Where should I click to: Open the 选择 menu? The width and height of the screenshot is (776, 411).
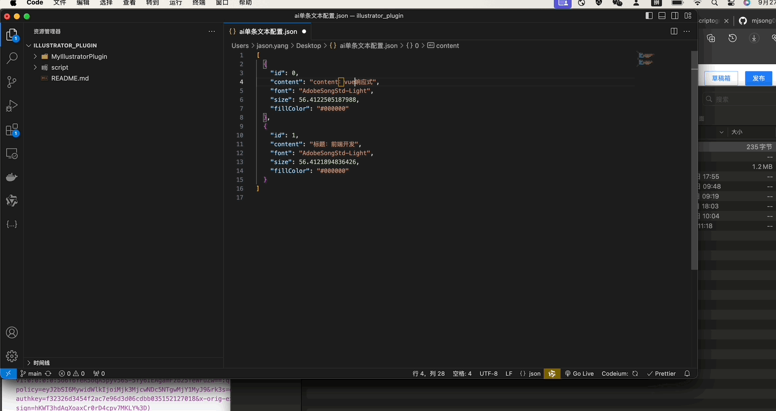tap(106, 3)
